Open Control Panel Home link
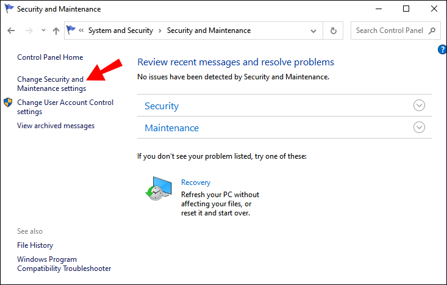The image size is (447, 285). point(50,57)
